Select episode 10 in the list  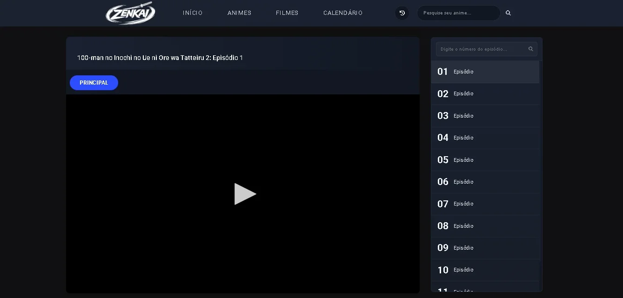click(x=485, y=270)
